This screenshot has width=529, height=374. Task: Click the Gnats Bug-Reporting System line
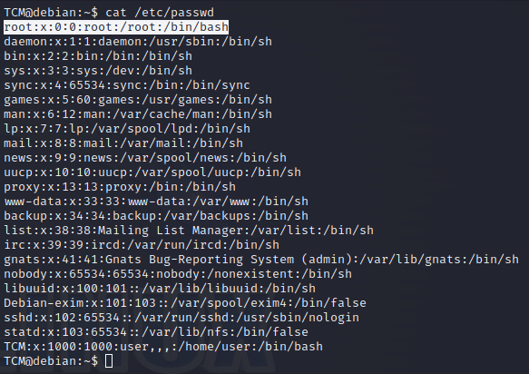coord(261,260)
